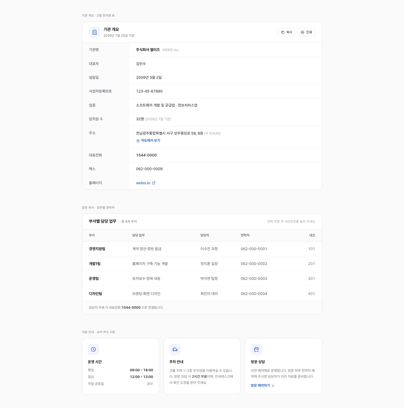Click extension number 301
Viewport: 404px width, 408px height.
point(311,278)
